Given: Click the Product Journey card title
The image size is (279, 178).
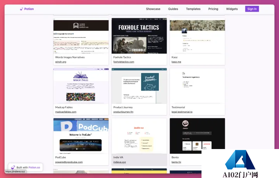Looking at the screenshot, I should [x=123, y=107].
